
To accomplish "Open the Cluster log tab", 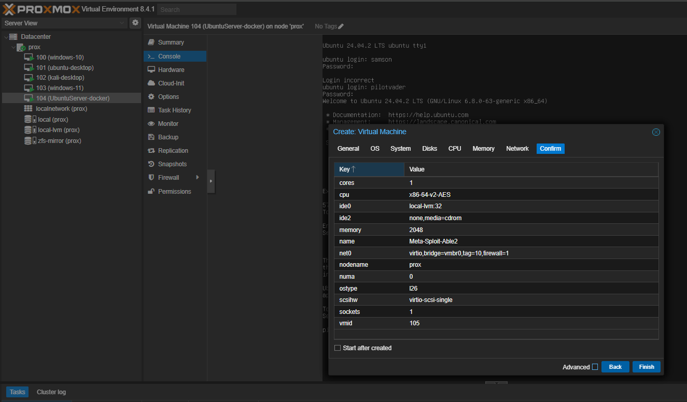I will (51, 392).
